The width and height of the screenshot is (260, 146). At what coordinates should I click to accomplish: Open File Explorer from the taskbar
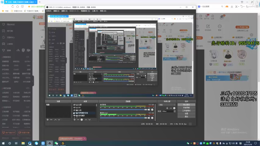pos(23,143)
